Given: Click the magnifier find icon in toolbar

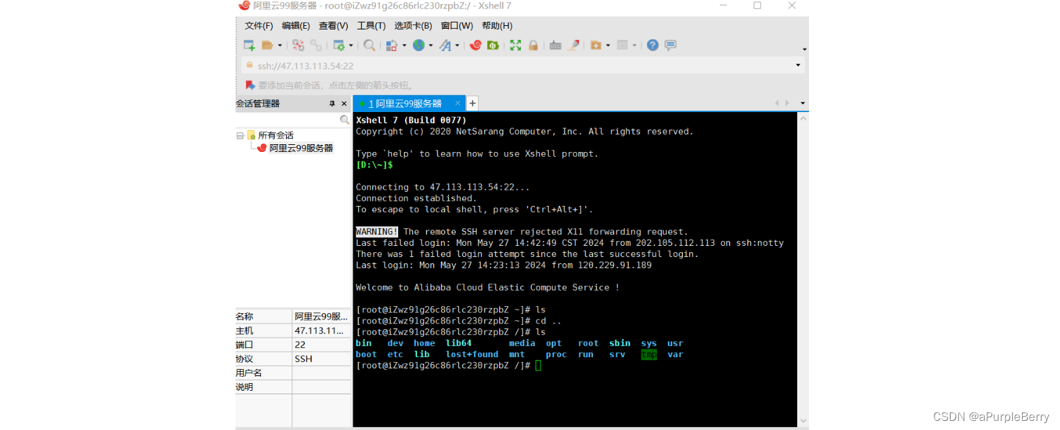Looking at the screenshot, I should point(369,46).
